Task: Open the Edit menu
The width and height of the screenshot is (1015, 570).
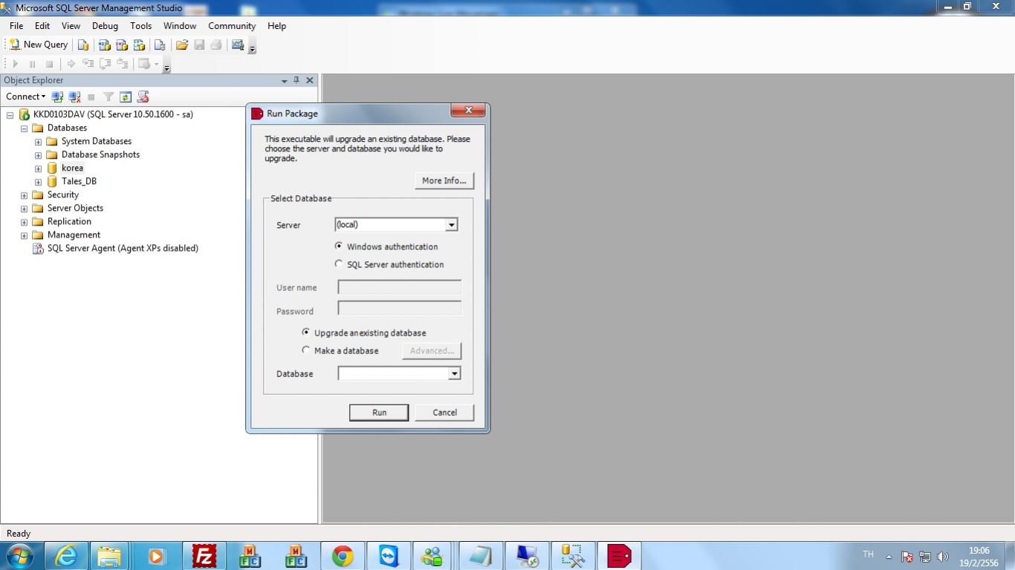Action: click(42, 25)
